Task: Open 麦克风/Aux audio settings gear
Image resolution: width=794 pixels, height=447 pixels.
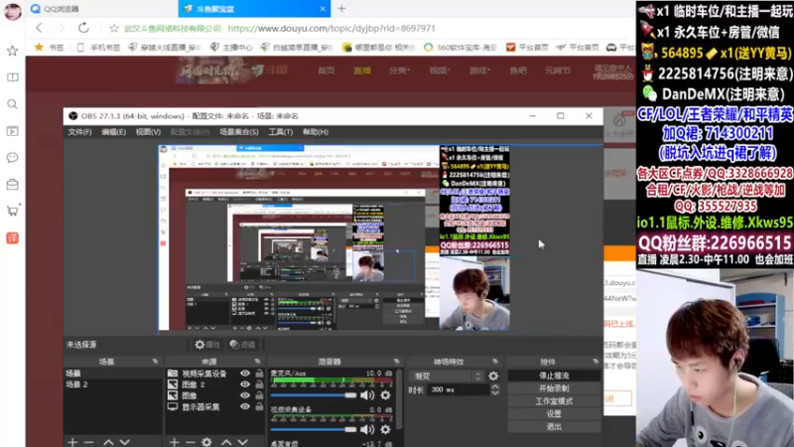Action: [385, 395]
